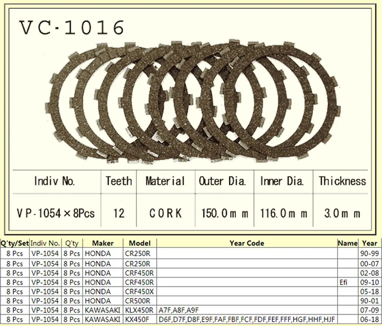Image resolution: width=382 pixels, height=326 pixels.
Task: Click the outer diameter '150.0mm'
Action: [x=225, y=214]
